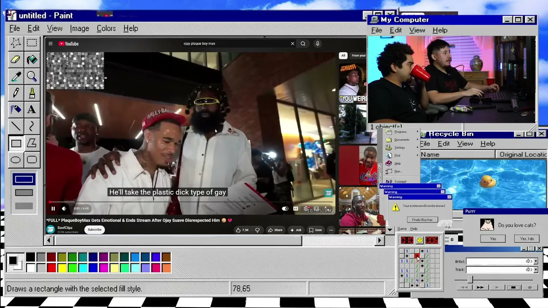Adjust the media player position slider
Image resolution: width=548 pixels, height=308 pixels.
[x=470, y=279]
